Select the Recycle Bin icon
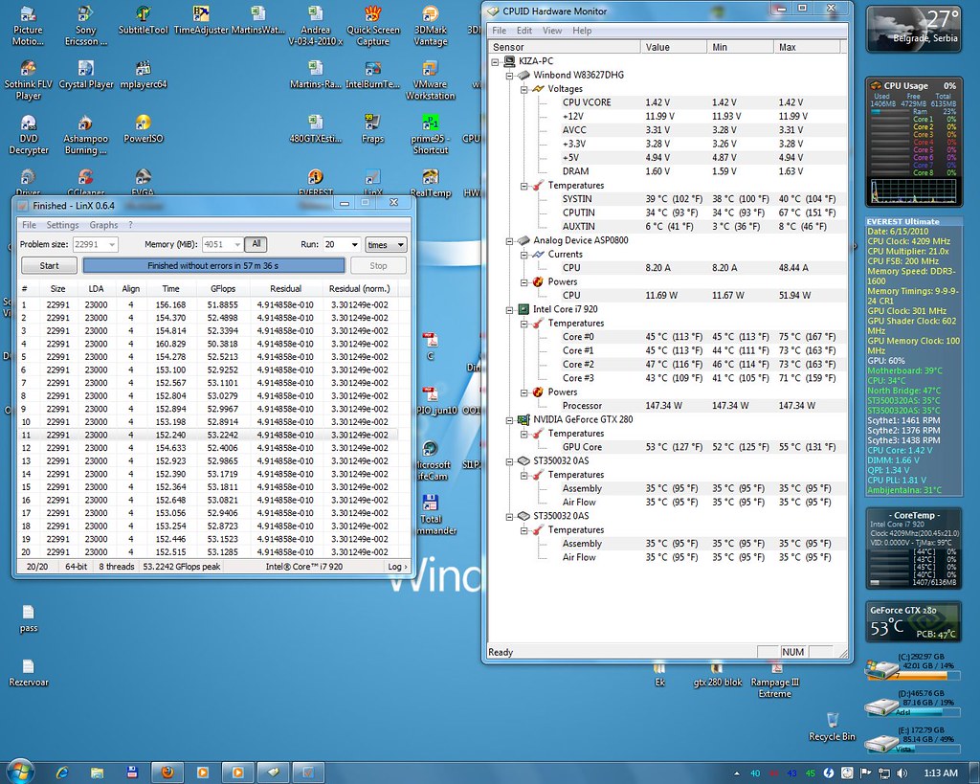Image resolution: width=980 pixels, height=784 pixels. (x=832, y=727)
